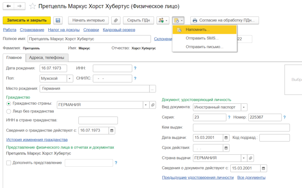Open calendar for Срок действия field
This screenshot has height=188, width=302.
[x=226, y=148]
